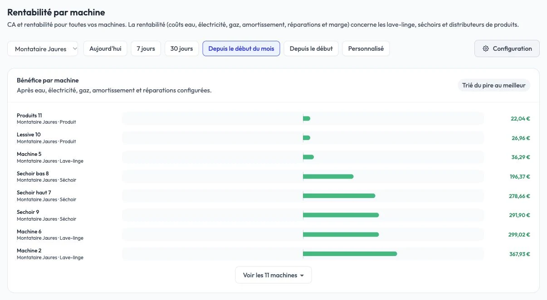Viewport: 547px width, 300px height.
Task: Select the Aujourd'hui period filter
Action: (105, 48)
